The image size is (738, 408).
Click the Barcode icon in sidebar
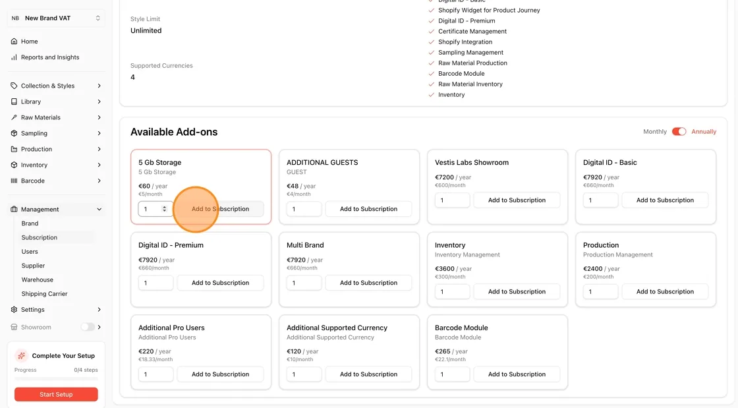click(14, 181)
